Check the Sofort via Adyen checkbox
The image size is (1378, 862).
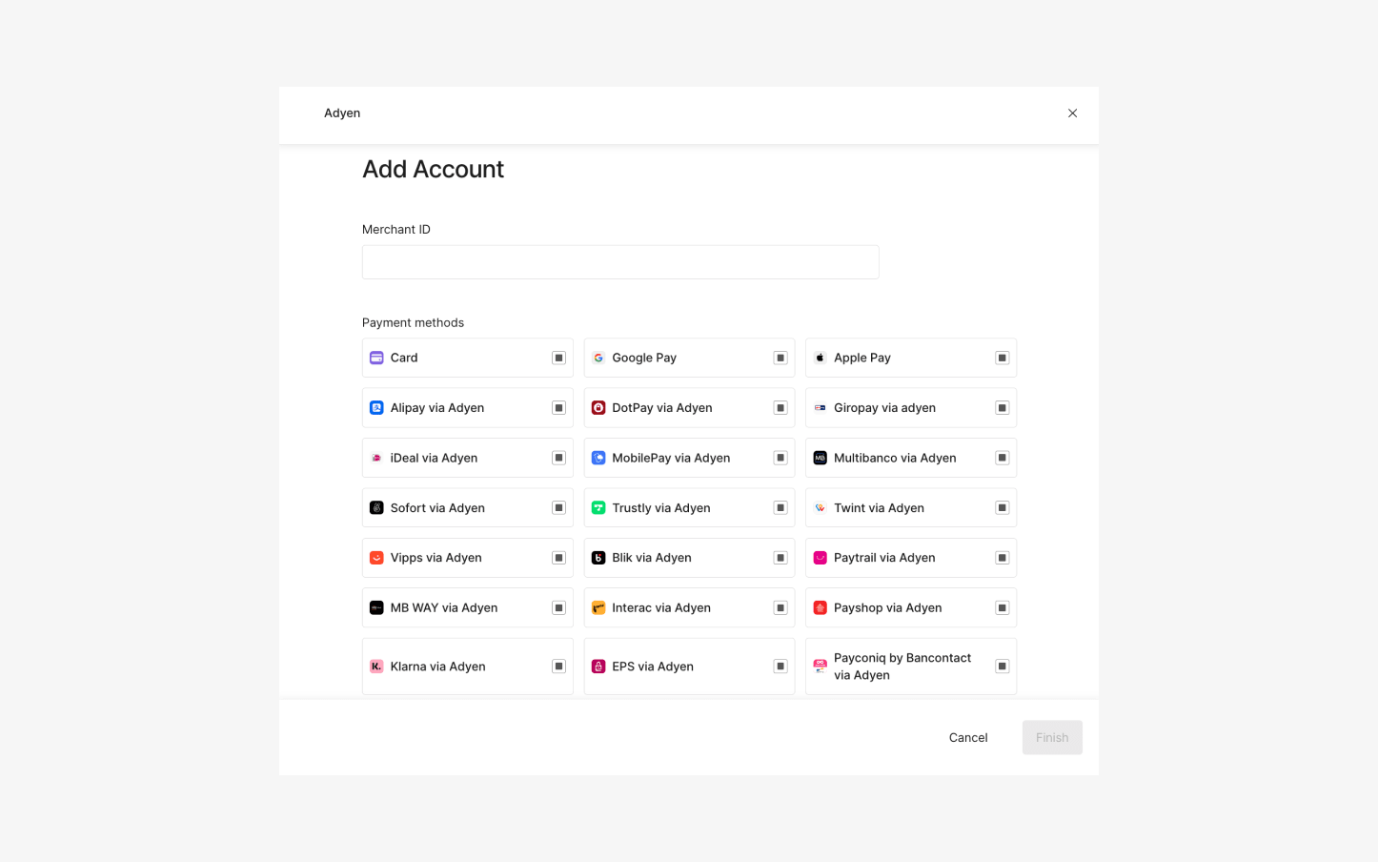click(559, 508)
